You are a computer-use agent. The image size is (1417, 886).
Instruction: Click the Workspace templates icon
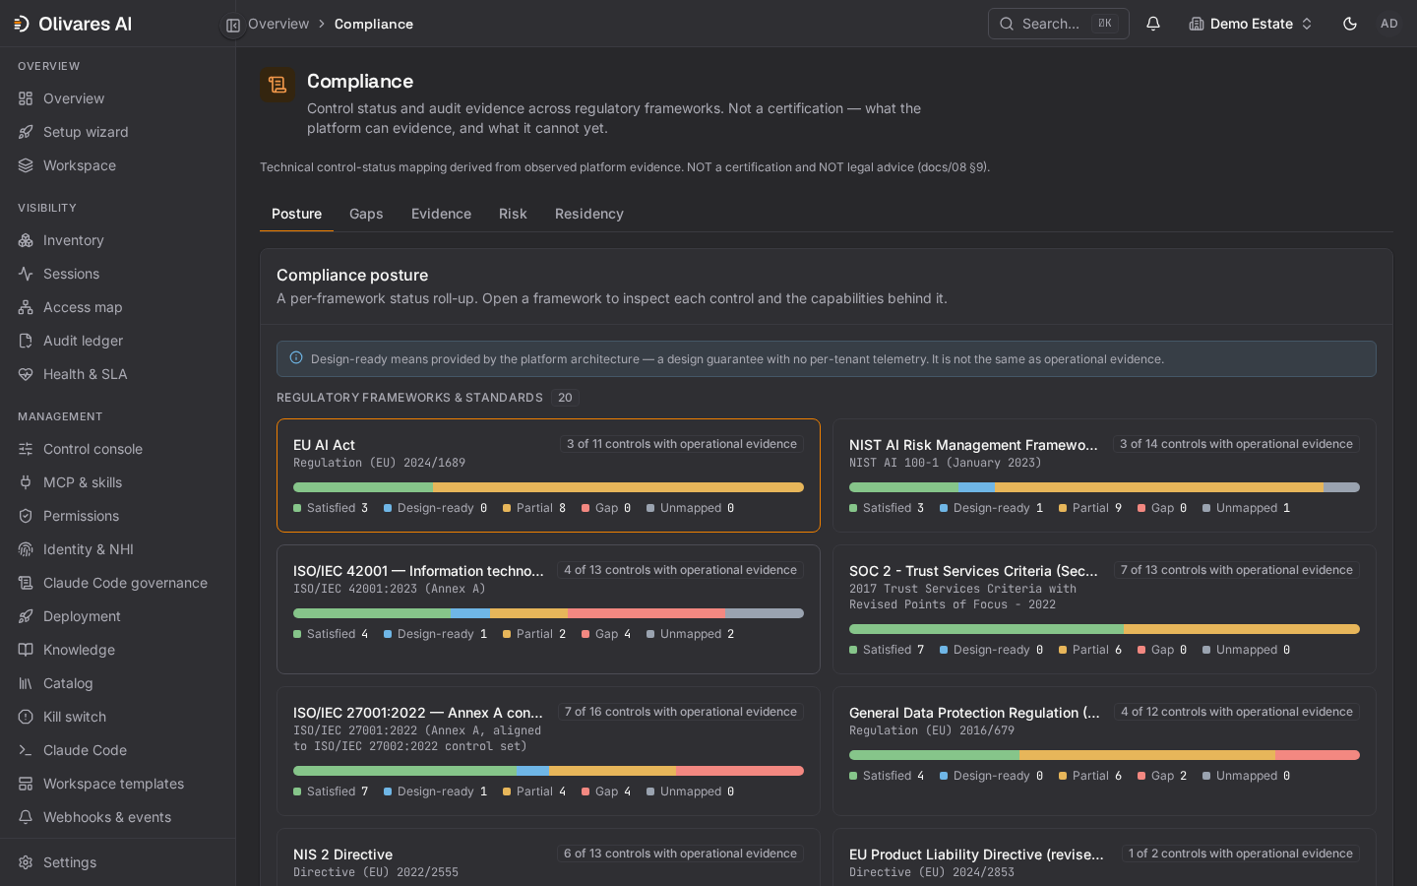tap(26, 784)
